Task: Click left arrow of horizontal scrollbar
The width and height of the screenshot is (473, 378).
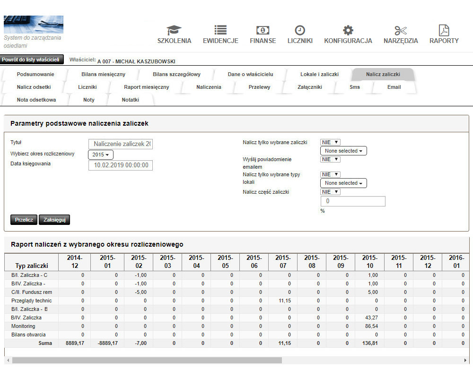Action: click(x=8, y=360)
